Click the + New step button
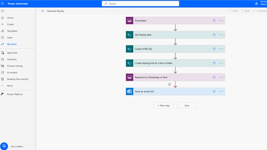267x150 pixels. pos(164,105)
